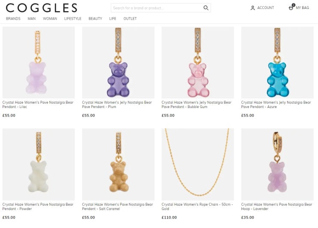
Task: Select the Outlet menu item
Action: (130, 19)
